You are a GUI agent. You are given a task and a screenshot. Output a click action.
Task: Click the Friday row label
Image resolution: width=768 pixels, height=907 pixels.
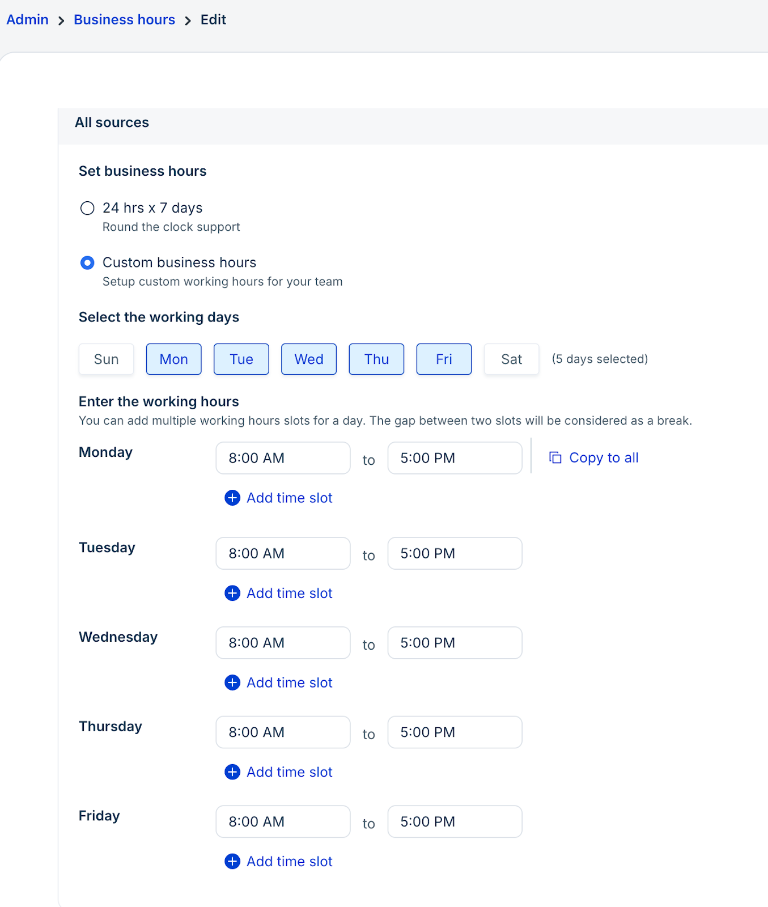(99, 816)
